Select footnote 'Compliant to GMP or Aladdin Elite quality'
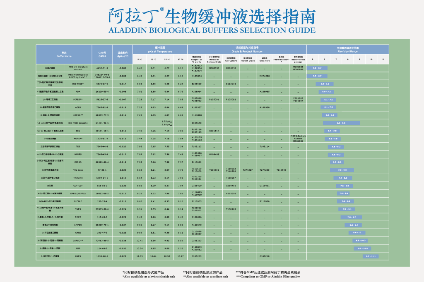 [268, 277]
